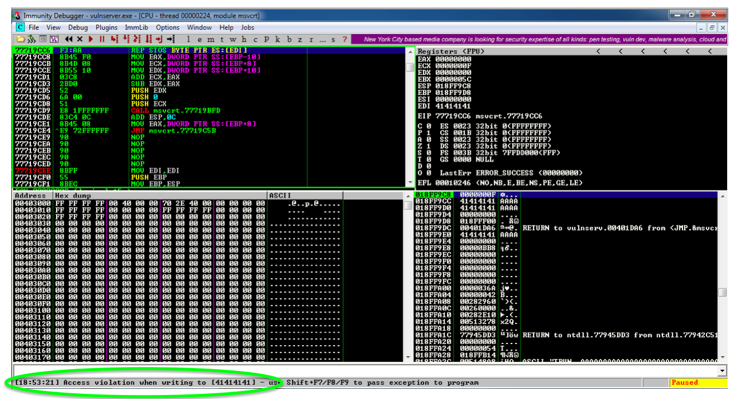Click the disassembly pane vertical scrollbar thumb
Viewport: 742px width, 399px height.
pos(410,68)
